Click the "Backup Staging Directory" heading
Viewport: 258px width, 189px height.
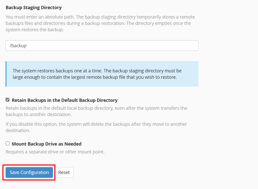pyautogui.click(x=34, y=8)
